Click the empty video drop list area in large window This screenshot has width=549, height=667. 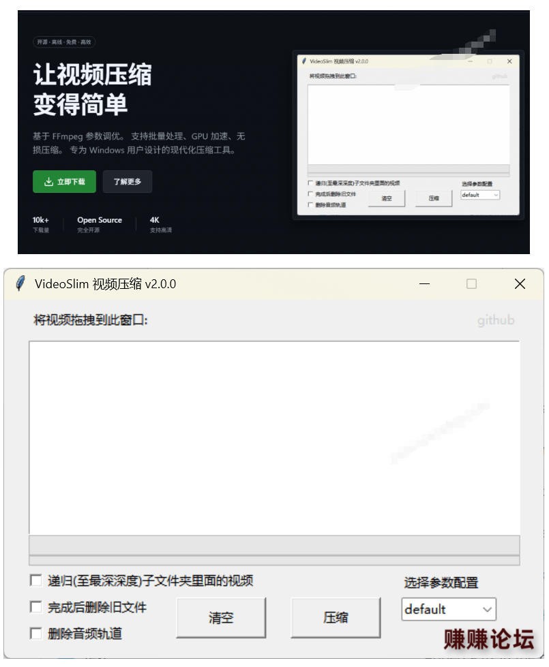274,437
